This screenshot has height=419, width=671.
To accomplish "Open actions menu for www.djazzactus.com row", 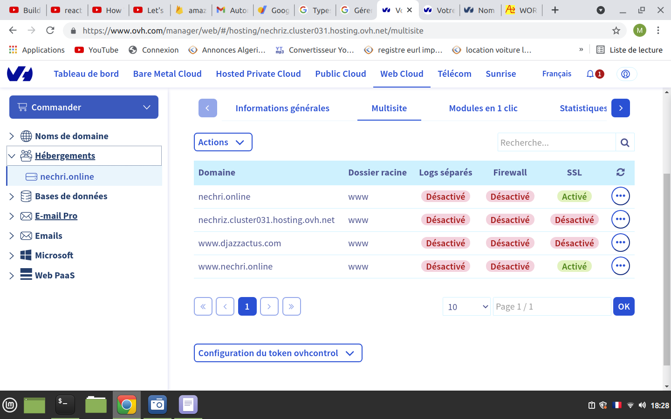I will [620, 243].
